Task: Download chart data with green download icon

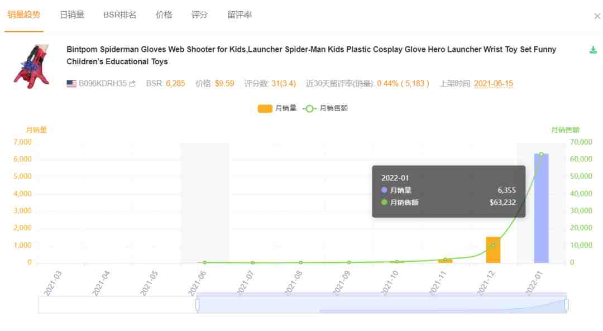Action: (593, 50)
